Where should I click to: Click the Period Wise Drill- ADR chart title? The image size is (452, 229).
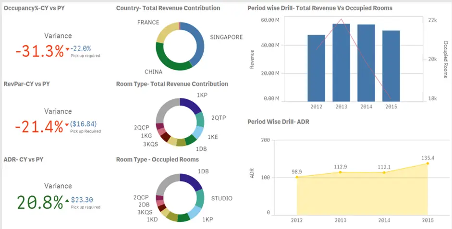tap(278, 122)
